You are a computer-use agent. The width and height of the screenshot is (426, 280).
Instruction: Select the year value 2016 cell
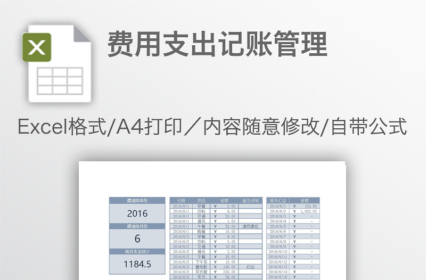click(137, 213)
